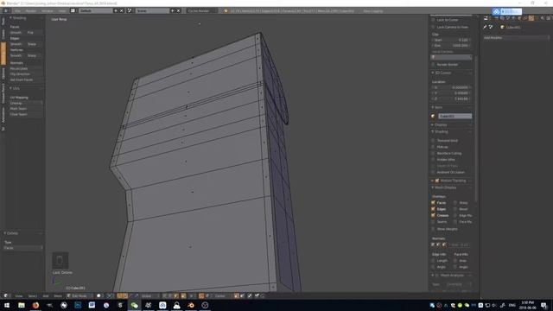This screenshot has height=311, width=553.
Task: Enable Lock Camera to View checkbox
Action: [x=433, y=27]
